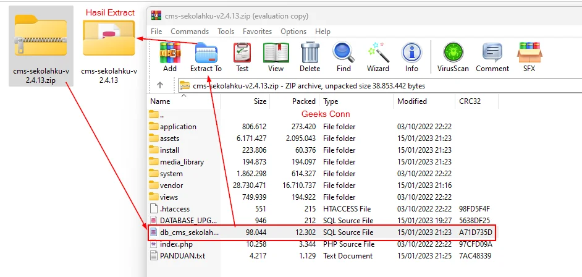The height and width of the screenshot is (277, 582).
Task: Click the WinRAR title bar icon
Action: (x=156, y=16)
